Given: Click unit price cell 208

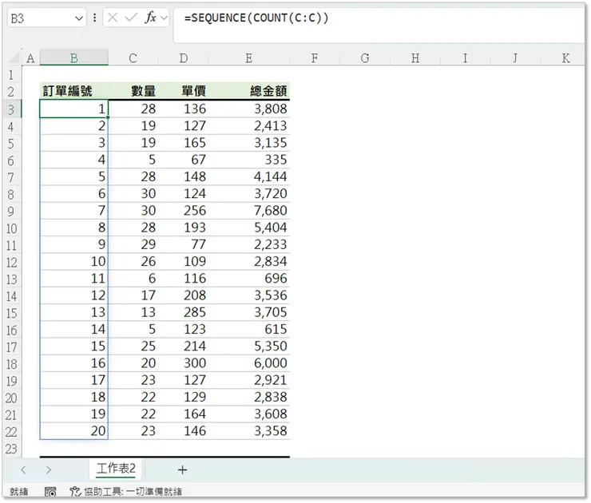Looking at the screenshot, I should click(184, 295).
